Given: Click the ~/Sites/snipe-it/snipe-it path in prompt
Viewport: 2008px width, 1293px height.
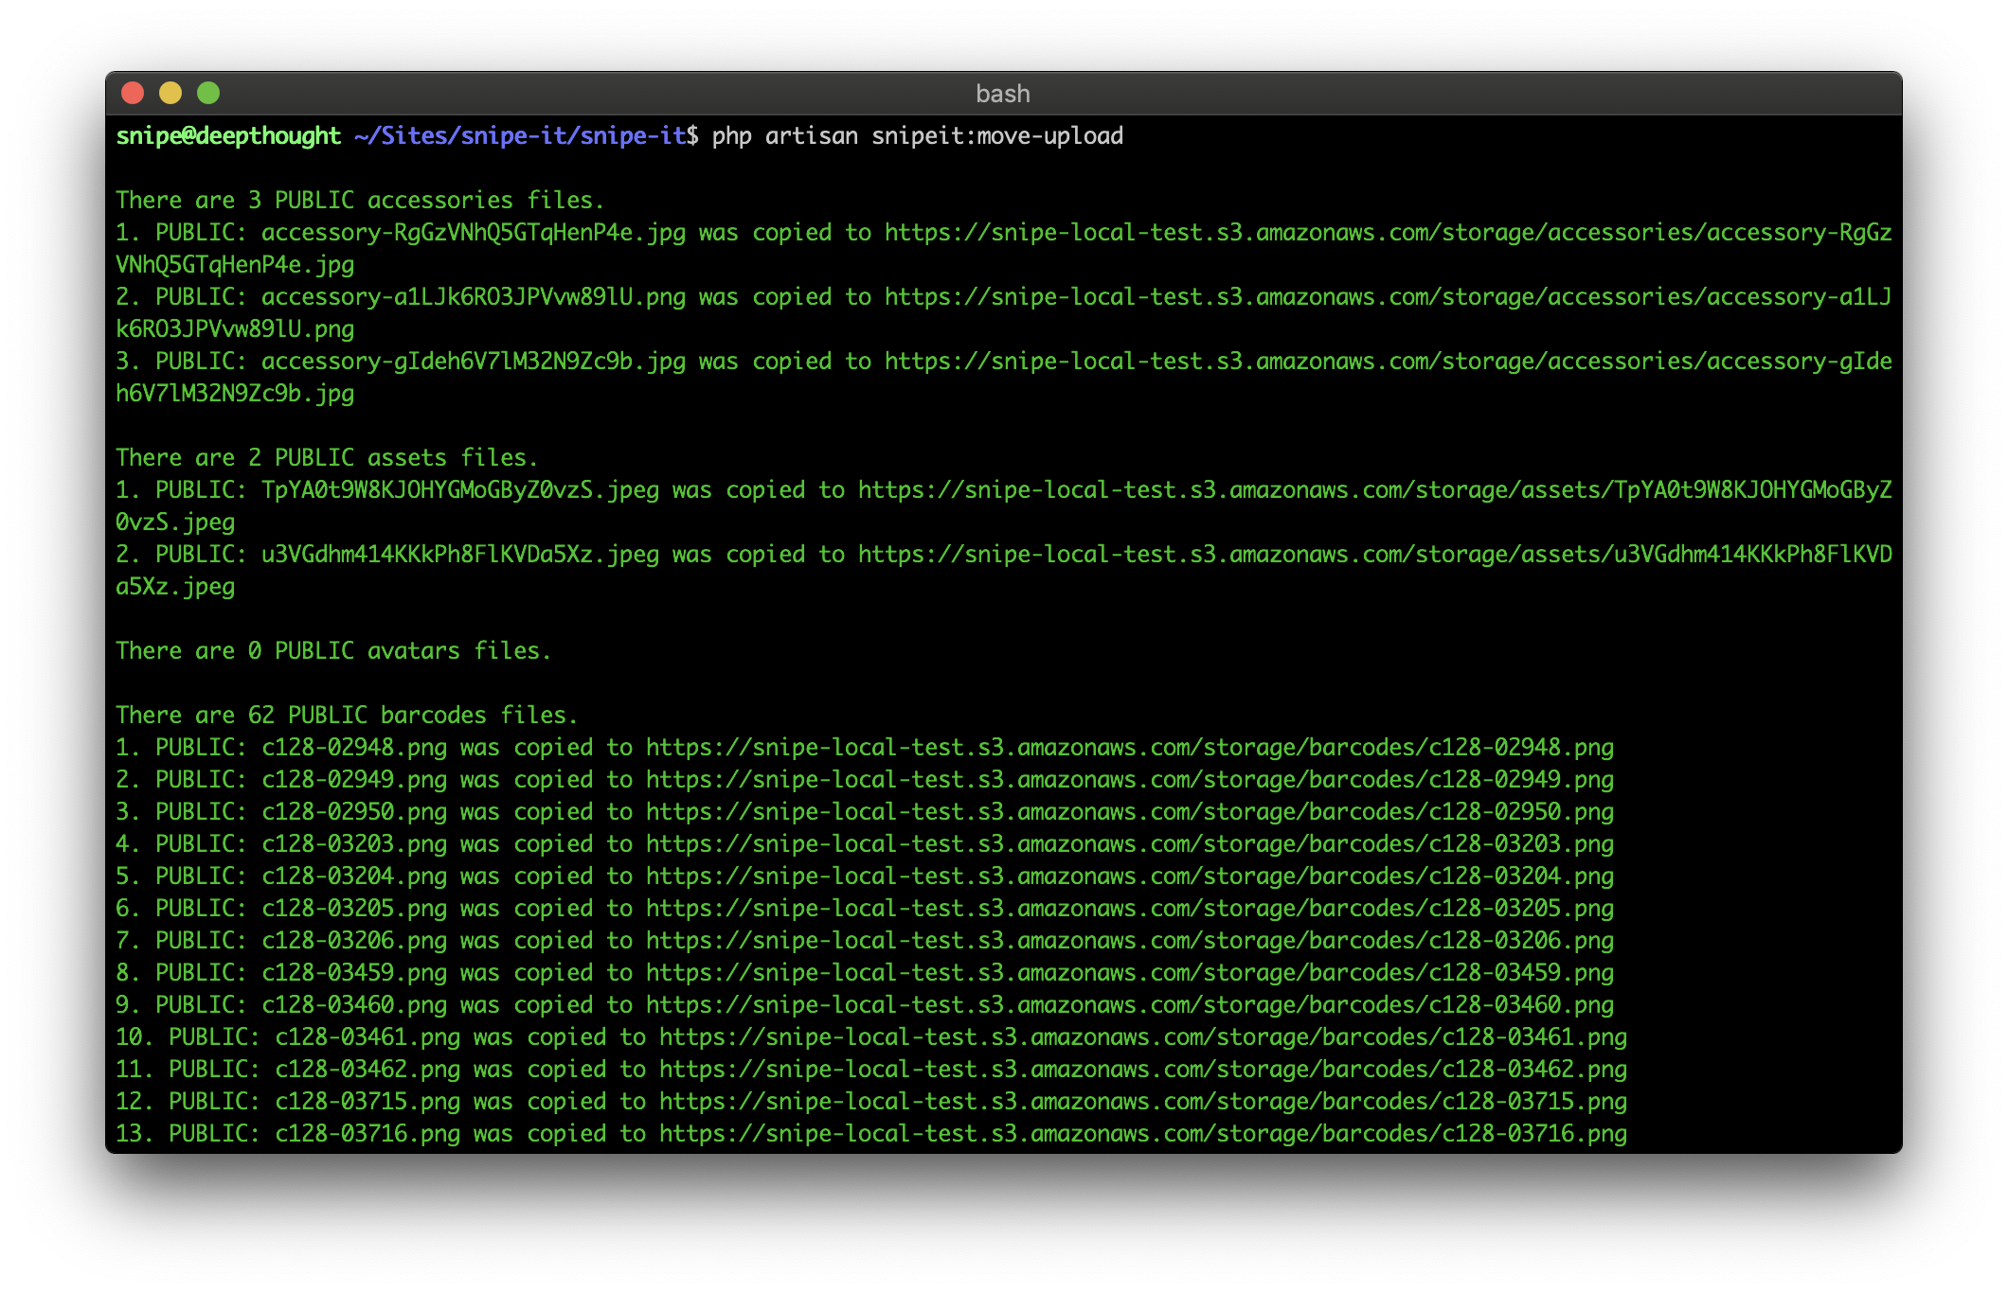Looking at the screenshot, I should coord(520,136).
